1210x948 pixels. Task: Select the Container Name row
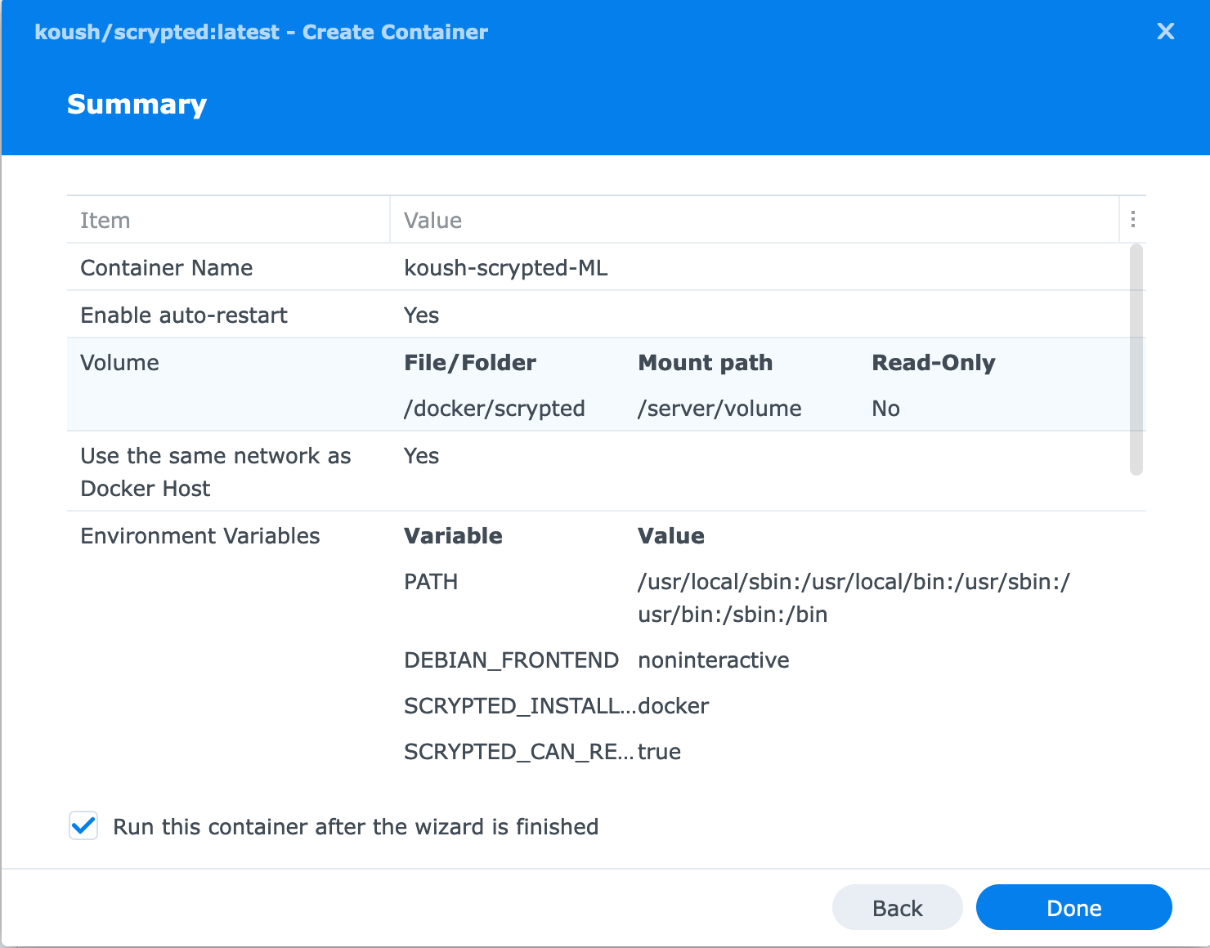167,268
